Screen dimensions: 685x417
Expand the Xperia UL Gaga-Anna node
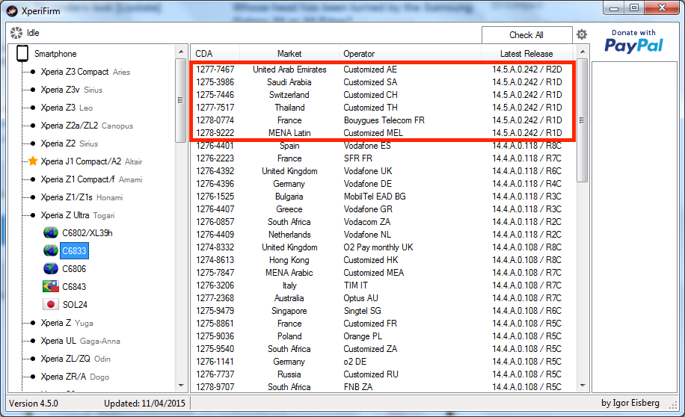tap(33, 341)
